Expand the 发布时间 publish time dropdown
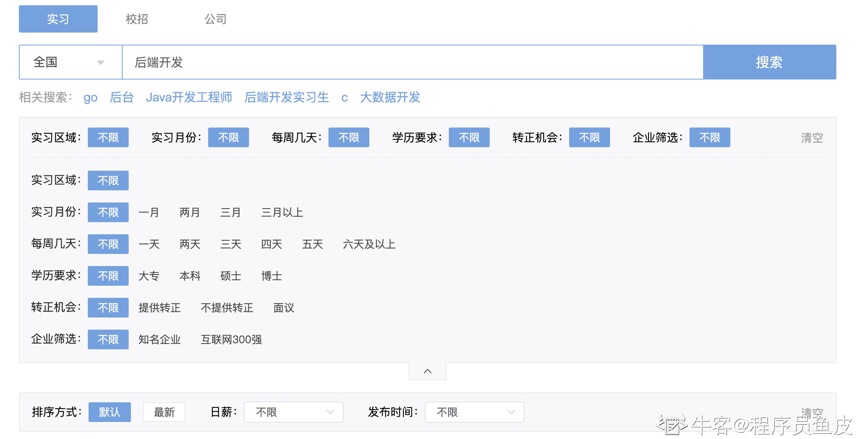The height and width of the screenshot is (439, 856). [474, 412]
